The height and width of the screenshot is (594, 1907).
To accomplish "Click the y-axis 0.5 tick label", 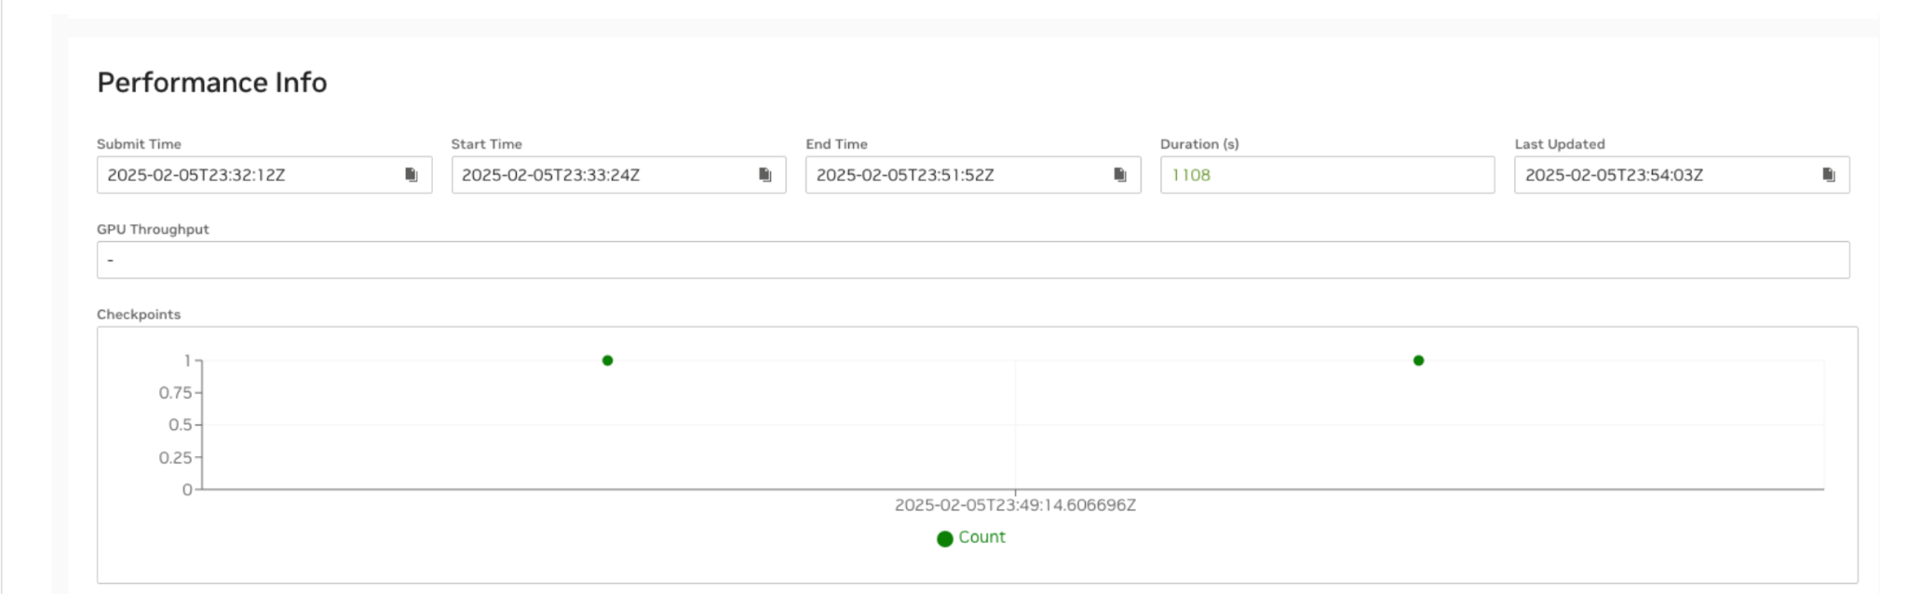I will (x=180, y=425).
